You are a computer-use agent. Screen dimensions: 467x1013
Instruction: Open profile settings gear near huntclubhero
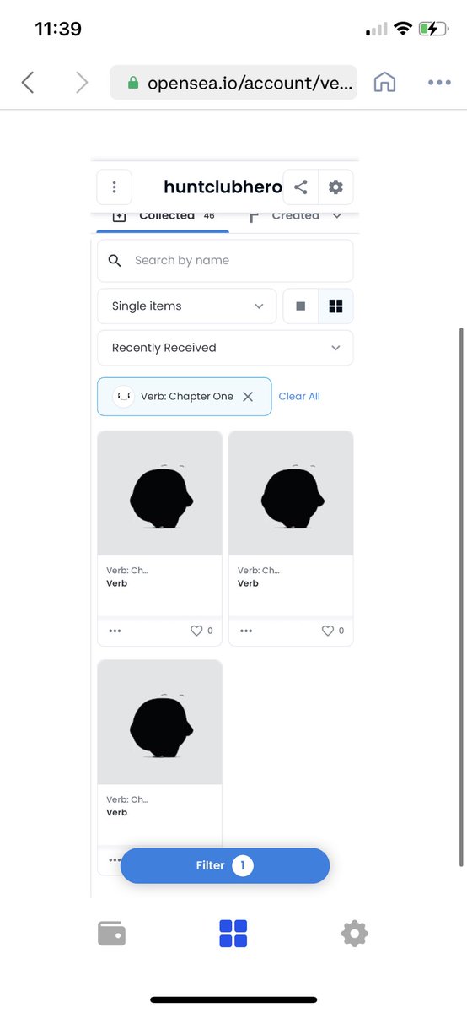(335, 187)
